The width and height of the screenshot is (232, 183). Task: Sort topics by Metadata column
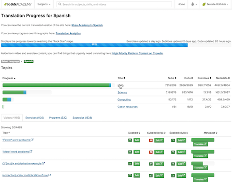point(223,78)
